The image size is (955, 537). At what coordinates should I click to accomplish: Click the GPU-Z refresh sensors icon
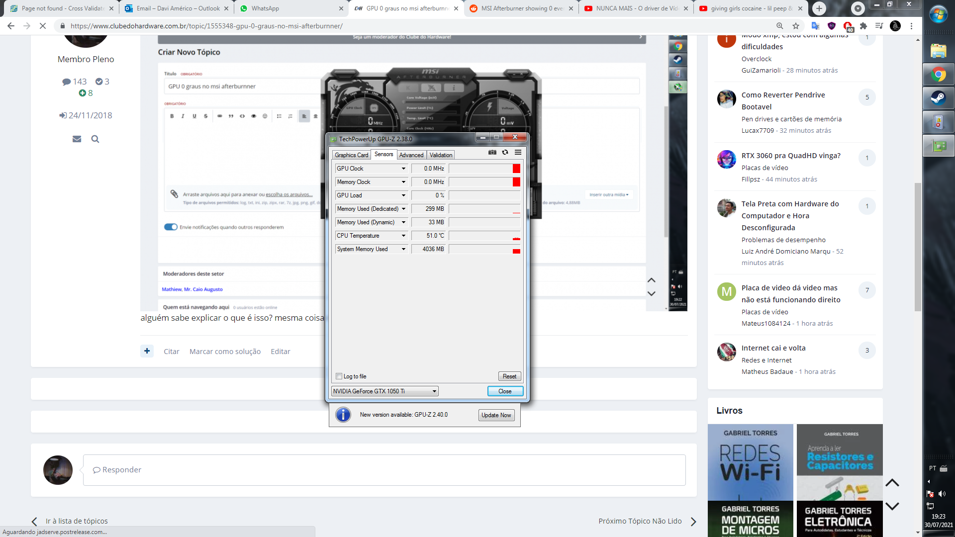pos(505,153)
